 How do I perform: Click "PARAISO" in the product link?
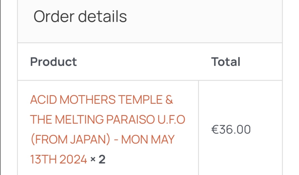[130, 119]
